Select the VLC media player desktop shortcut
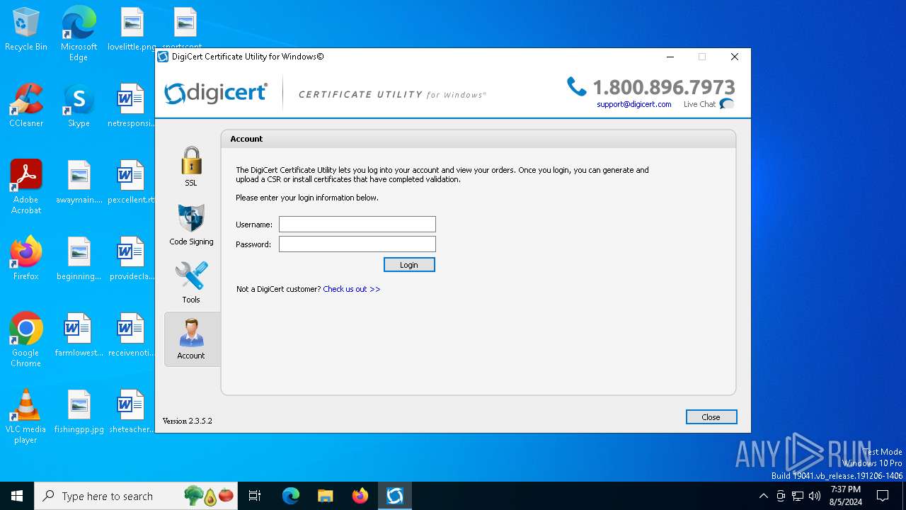Viewport: 906px width, 510px height. [26, 416]
